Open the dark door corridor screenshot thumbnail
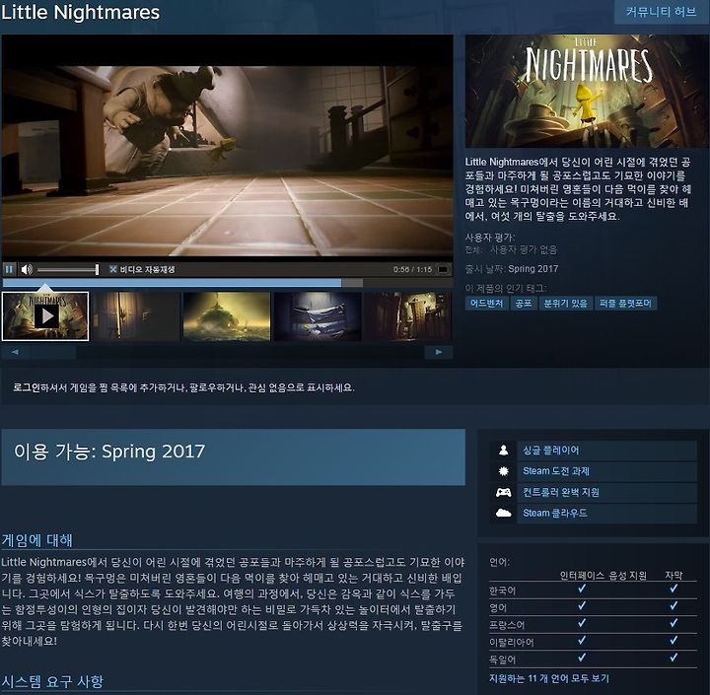Screen dimensions: 710x695 136,316
